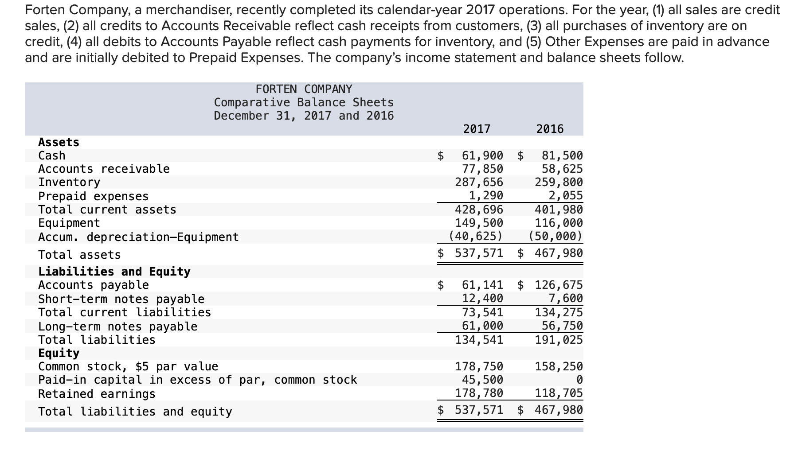Select Equipment 2016 value 116,000

[x=559, y=222]
